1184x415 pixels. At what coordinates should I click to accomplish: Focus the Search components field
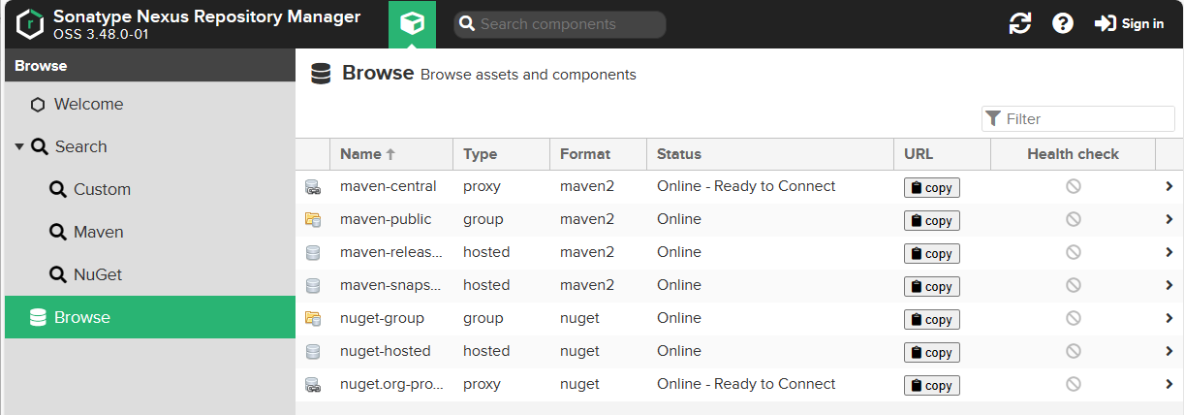559,24
